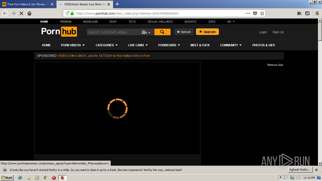
Task: Expand the COMMUNITY dropdown menu
Action: (231, 45)
